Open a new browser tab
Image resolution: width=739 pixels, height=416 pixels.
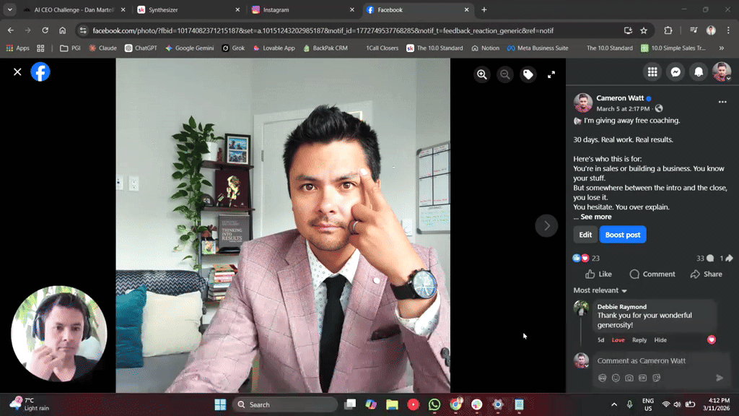484,10
